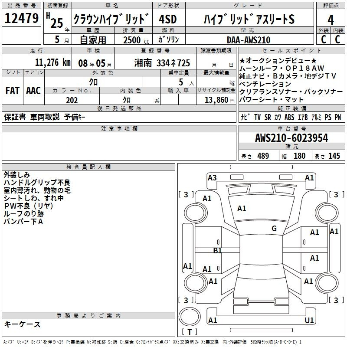Select the model code DAA-AWS210

pyautogui.click(x=249, y=40)
